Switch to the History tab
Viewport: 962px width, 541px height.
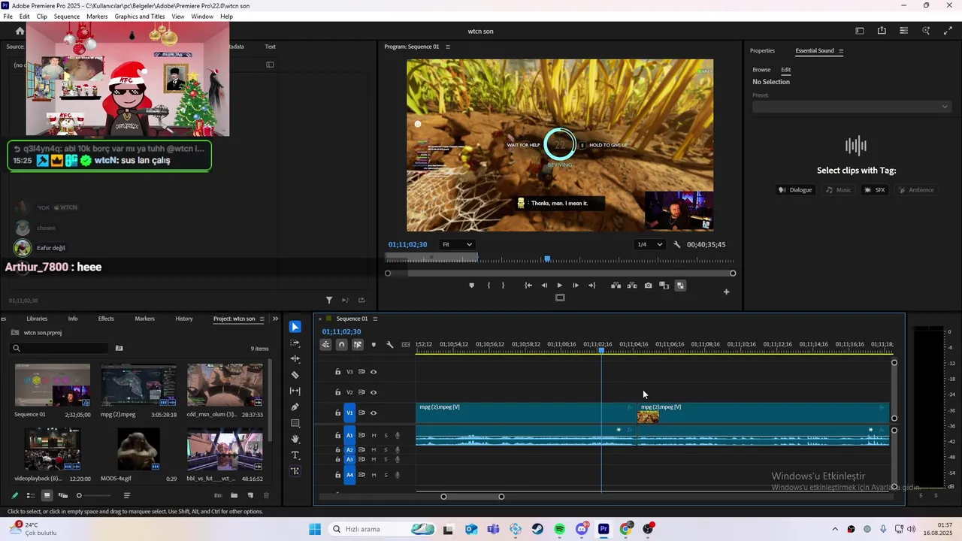pyautogui.click(x=184, y=319)
